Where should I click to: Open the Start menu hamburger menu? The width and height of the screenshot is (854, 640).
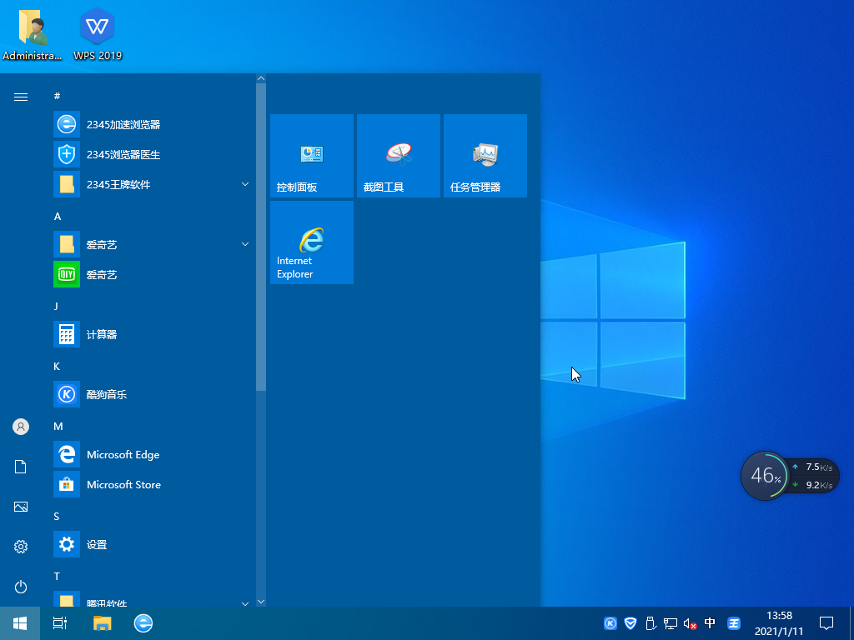20,97
